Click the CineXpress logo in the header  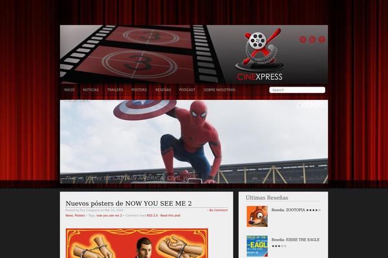click(259, 54)
